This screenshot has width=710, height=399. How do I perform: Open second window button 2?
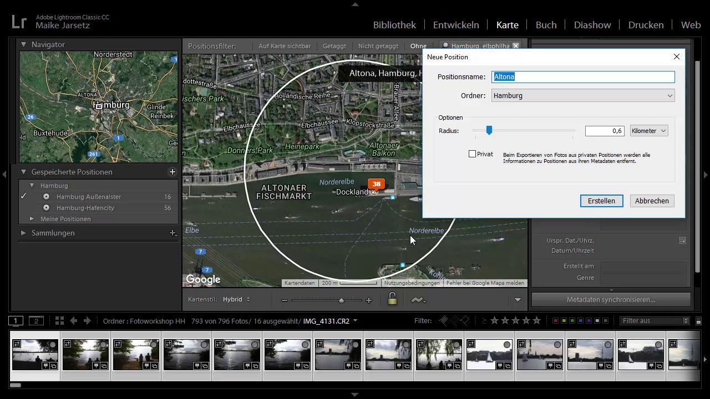[x=36, y=321]
